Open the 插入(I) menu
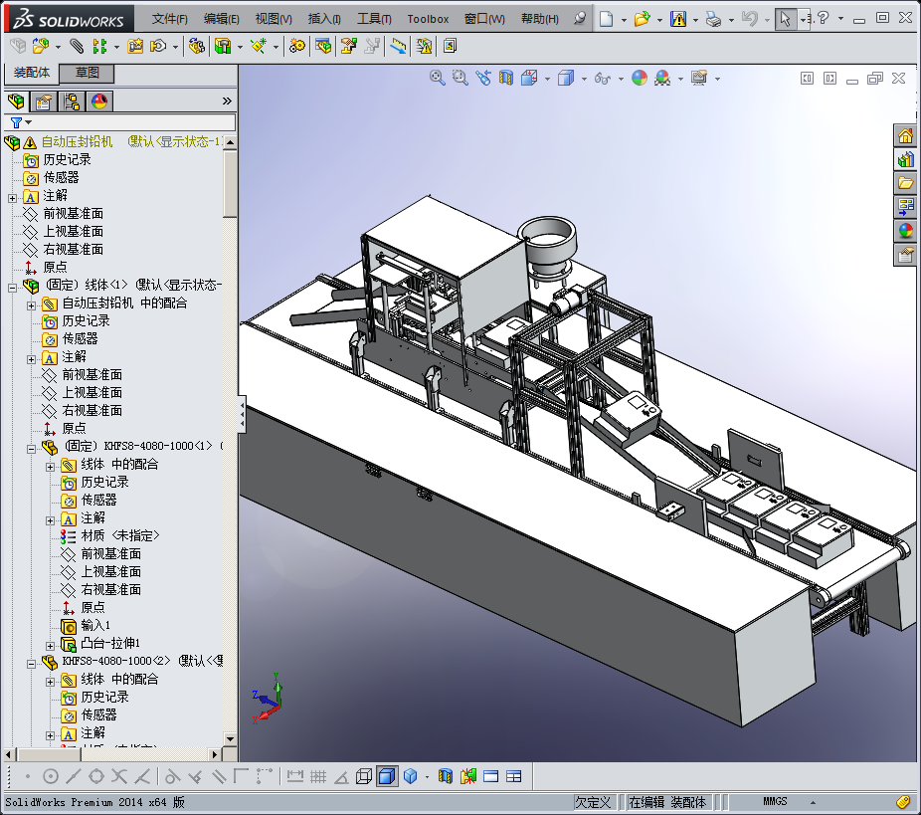Screen dimensions: 921x815 pyautogui.click(x=324, y=19)
